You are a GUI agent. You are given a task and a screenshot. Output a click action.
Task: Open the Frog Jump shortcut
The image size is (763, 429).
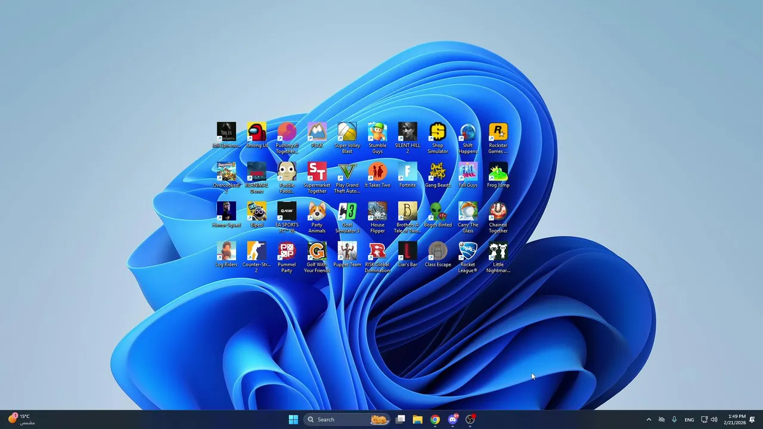coord(498,175)
